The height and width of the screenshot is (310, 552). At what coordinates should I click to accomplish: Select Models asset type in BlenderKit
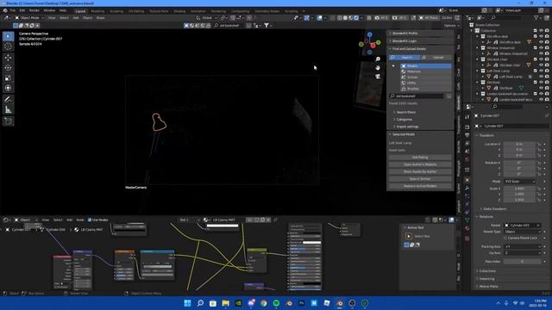point(425,65)
